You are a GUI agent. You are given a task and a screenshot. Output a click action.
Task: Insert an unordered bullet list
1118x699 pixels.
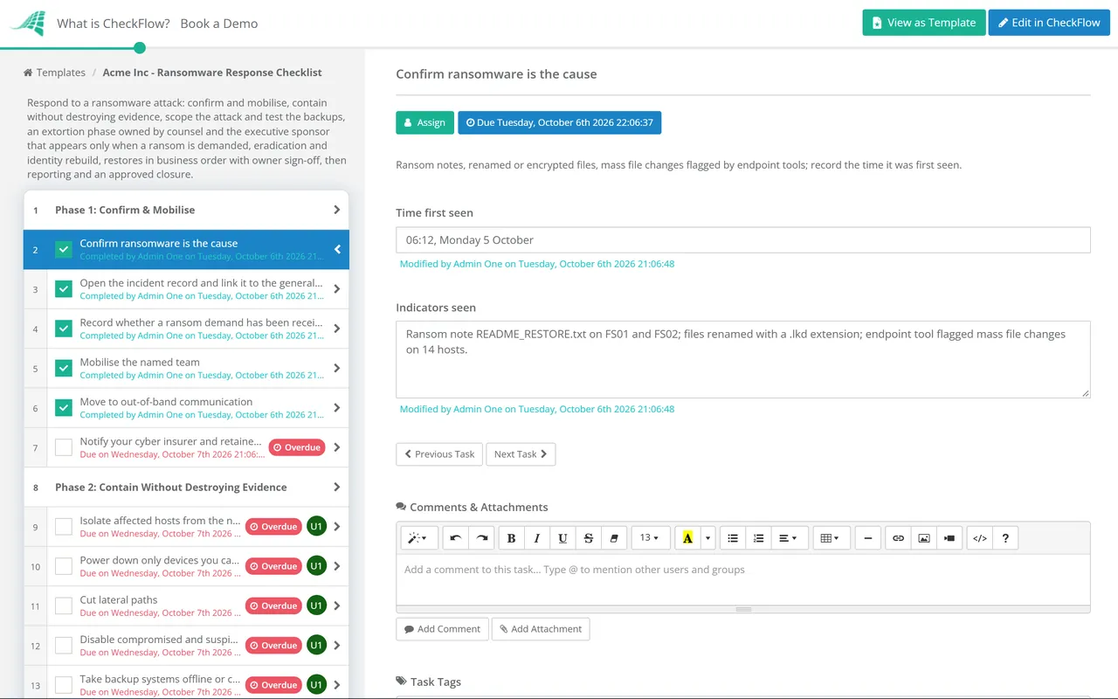[x=733, y=538]
